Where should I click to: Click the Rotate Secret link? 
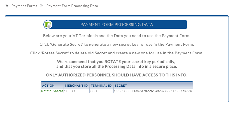[x=52, y=91]
